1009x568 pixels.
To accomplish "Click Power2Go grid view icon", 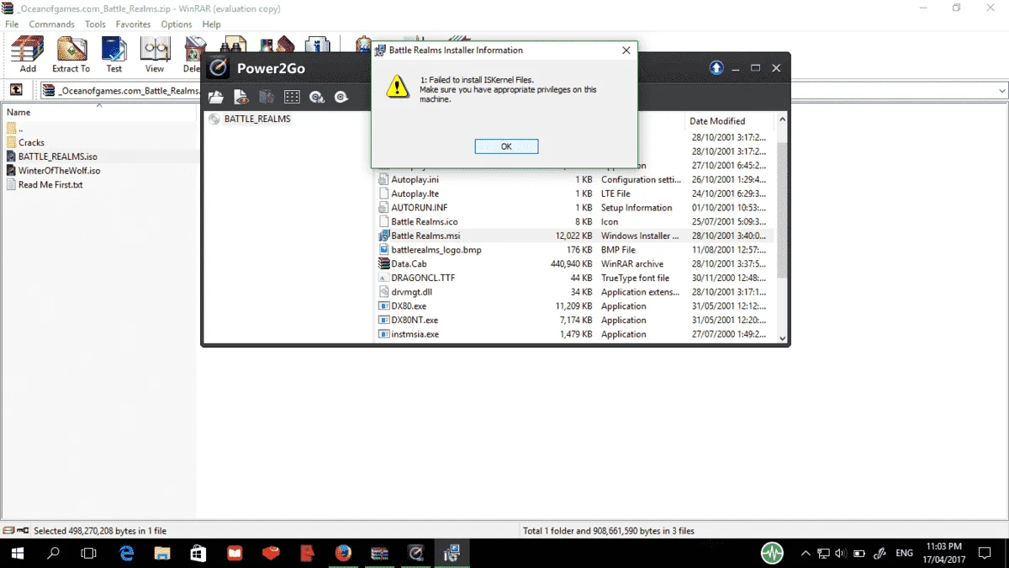I will click(x=292, y=97).
